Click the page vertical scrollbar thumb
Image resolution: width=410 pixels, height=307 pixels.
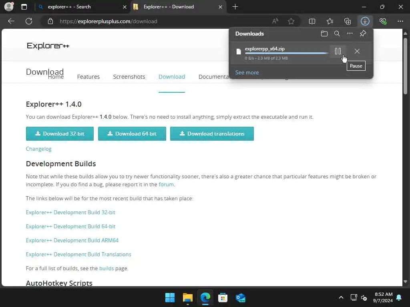click(x=405, y=66)
